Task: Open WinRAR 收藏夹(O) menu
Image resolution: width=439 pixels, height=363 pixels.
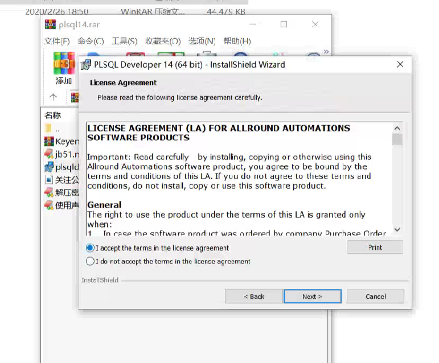Action: pyautogui.click(x=163, y=41)
